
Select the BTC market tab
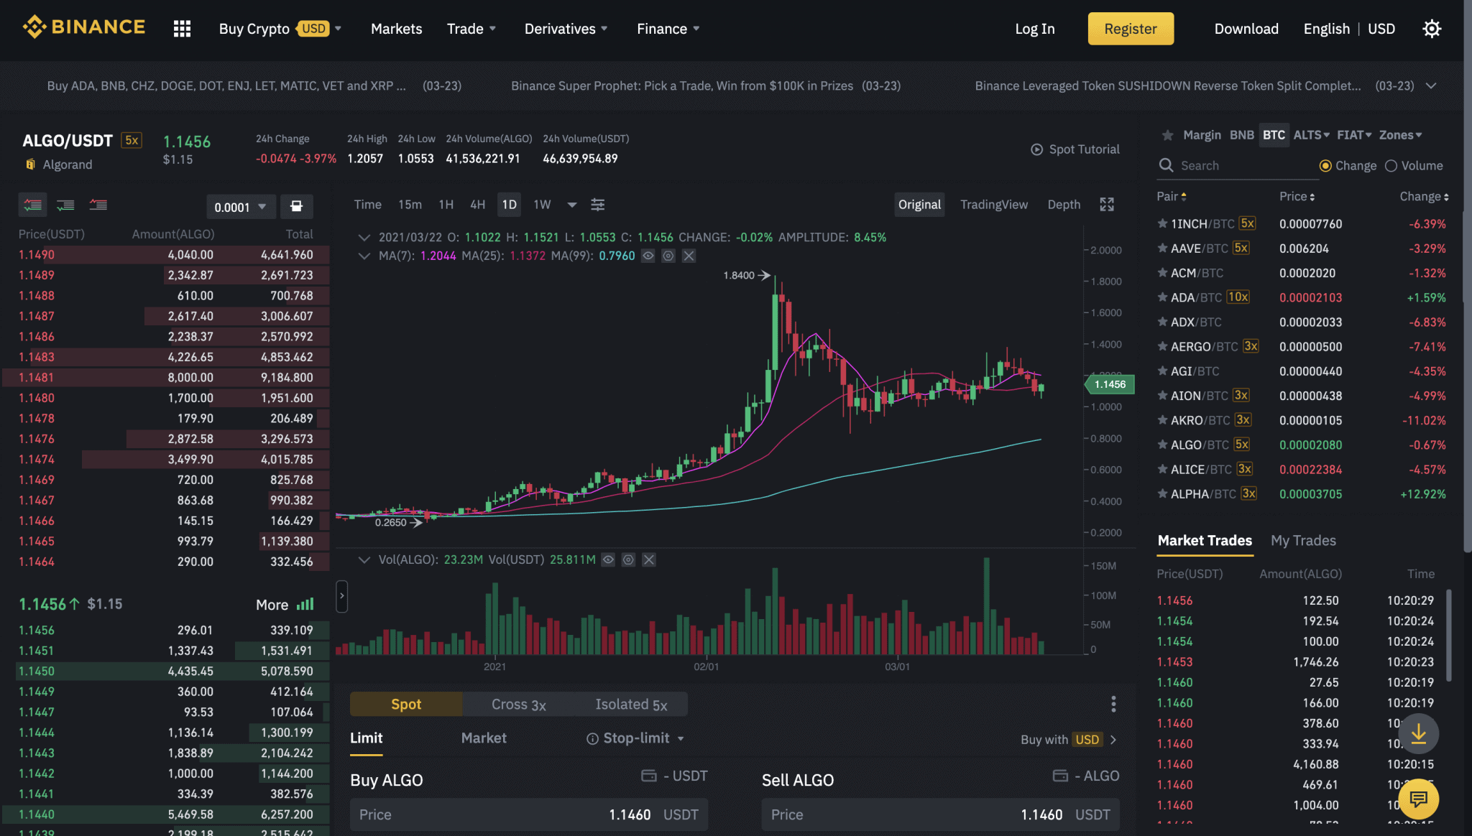[1274, 135]
